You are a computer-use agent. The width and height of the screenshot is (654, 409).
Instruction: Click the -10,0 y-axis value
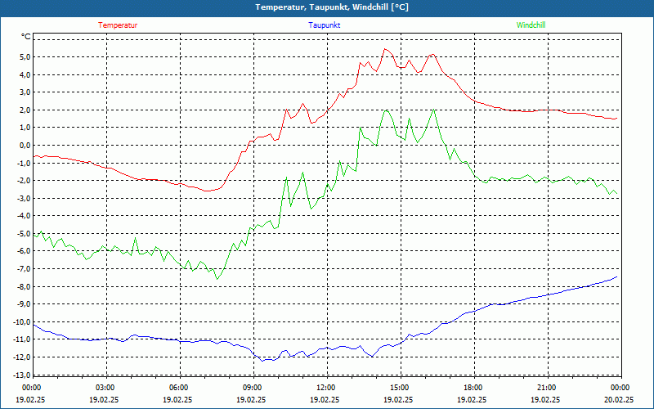click(x=21, y=321)
